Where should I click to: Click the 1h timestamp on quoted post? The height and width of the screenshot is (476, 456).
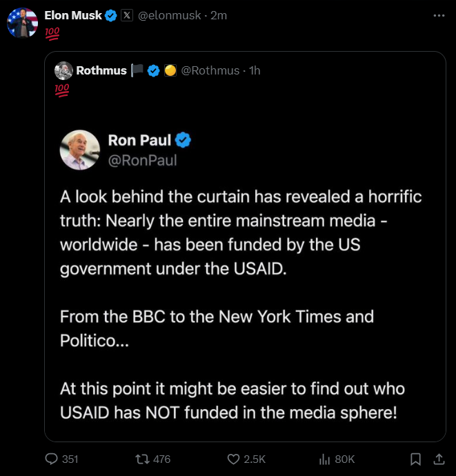(x=255, y=70)
